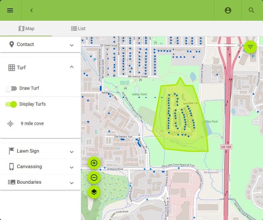
Task: Turn off Display Turfs switch
Action: tap(11, 104)
